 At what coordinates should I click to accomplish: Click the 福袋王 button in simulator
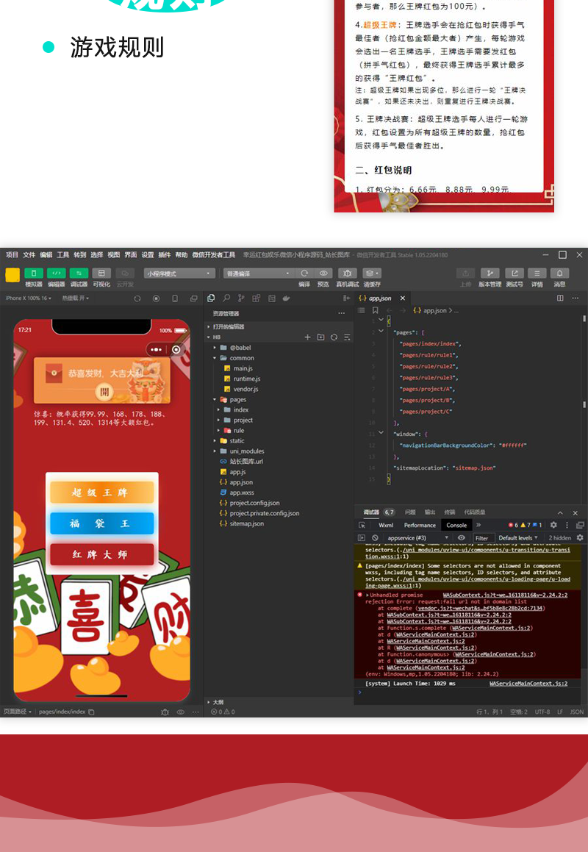(101, 523)
